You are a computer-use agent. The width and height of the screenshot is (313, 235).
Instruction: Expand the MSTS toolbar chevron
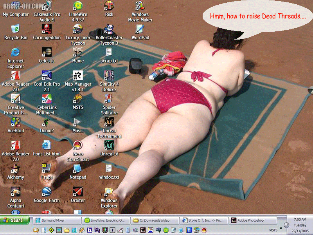click(281, 229)
